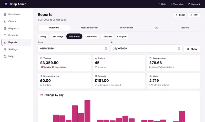This screenshot has width=205, height=122.
Task: Open the From date calendar picker icon
Action: click(106, 48)
